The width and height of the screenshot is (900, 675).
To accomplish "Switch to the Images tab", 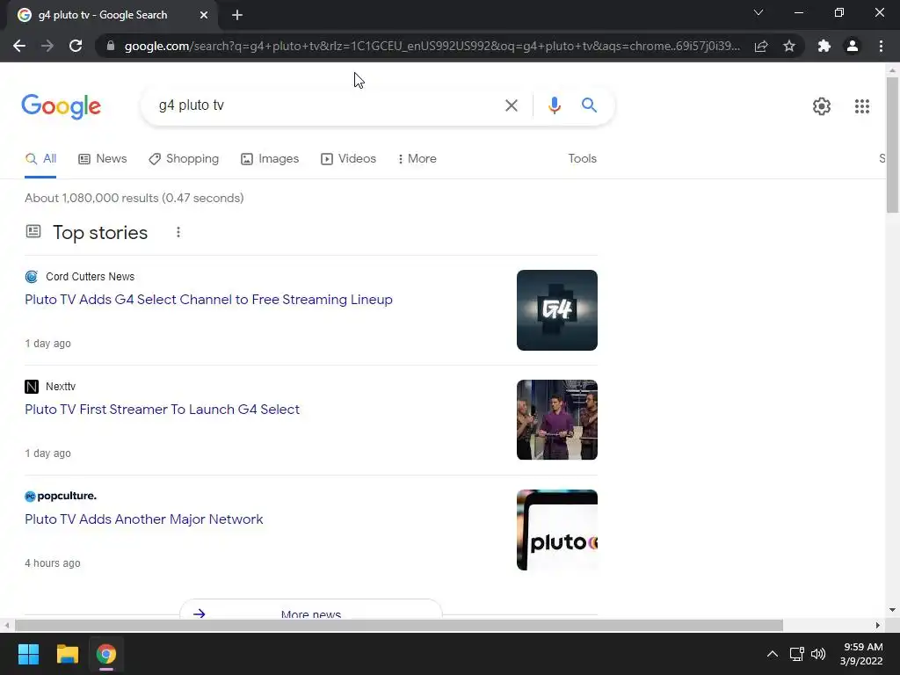I will pyautogui.click(x=270, y=159).
